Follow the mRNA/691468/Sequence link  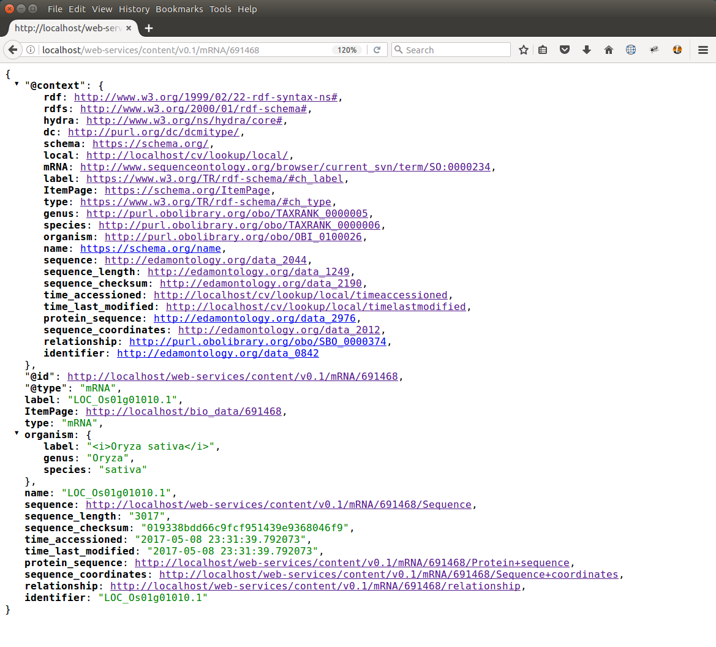(x=279, y=505)
